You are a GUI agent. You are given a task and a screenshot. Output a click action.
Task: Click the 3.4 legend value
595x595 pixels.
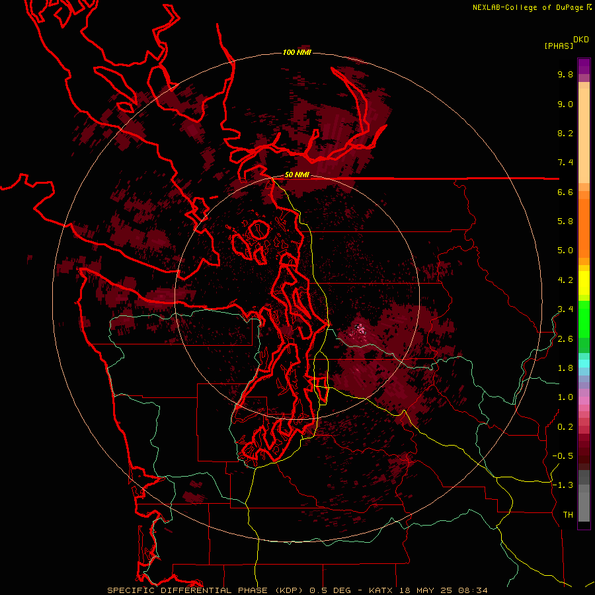(x=565, y=309)
